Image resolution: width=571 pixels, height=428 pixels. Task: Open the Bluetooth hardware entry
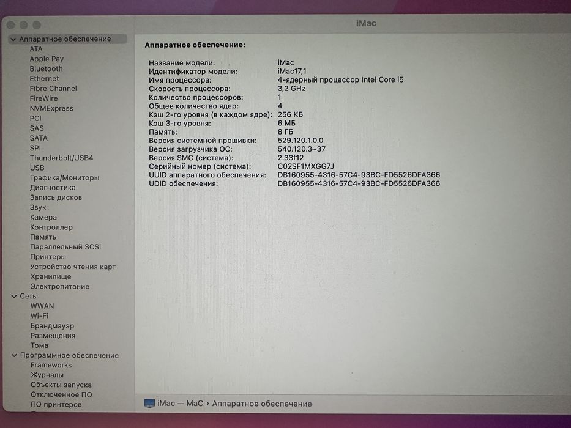47,68
